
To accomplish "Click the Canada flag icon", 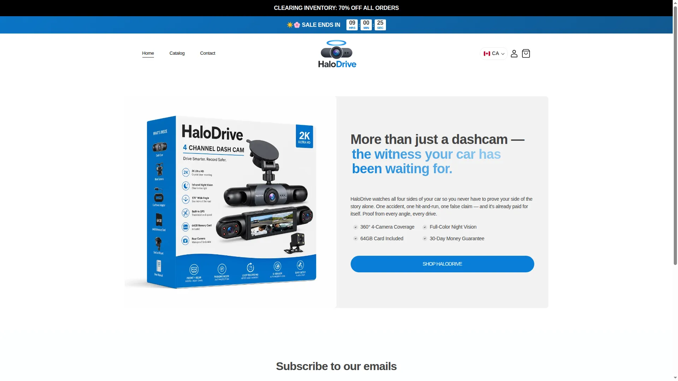I will [x=487, y=54].
